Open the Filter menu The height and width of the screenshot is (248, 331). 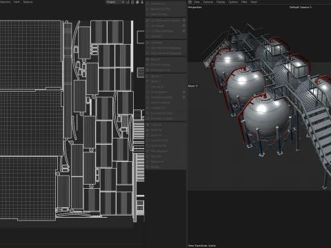pyautogui.click(x=244, y=2)
